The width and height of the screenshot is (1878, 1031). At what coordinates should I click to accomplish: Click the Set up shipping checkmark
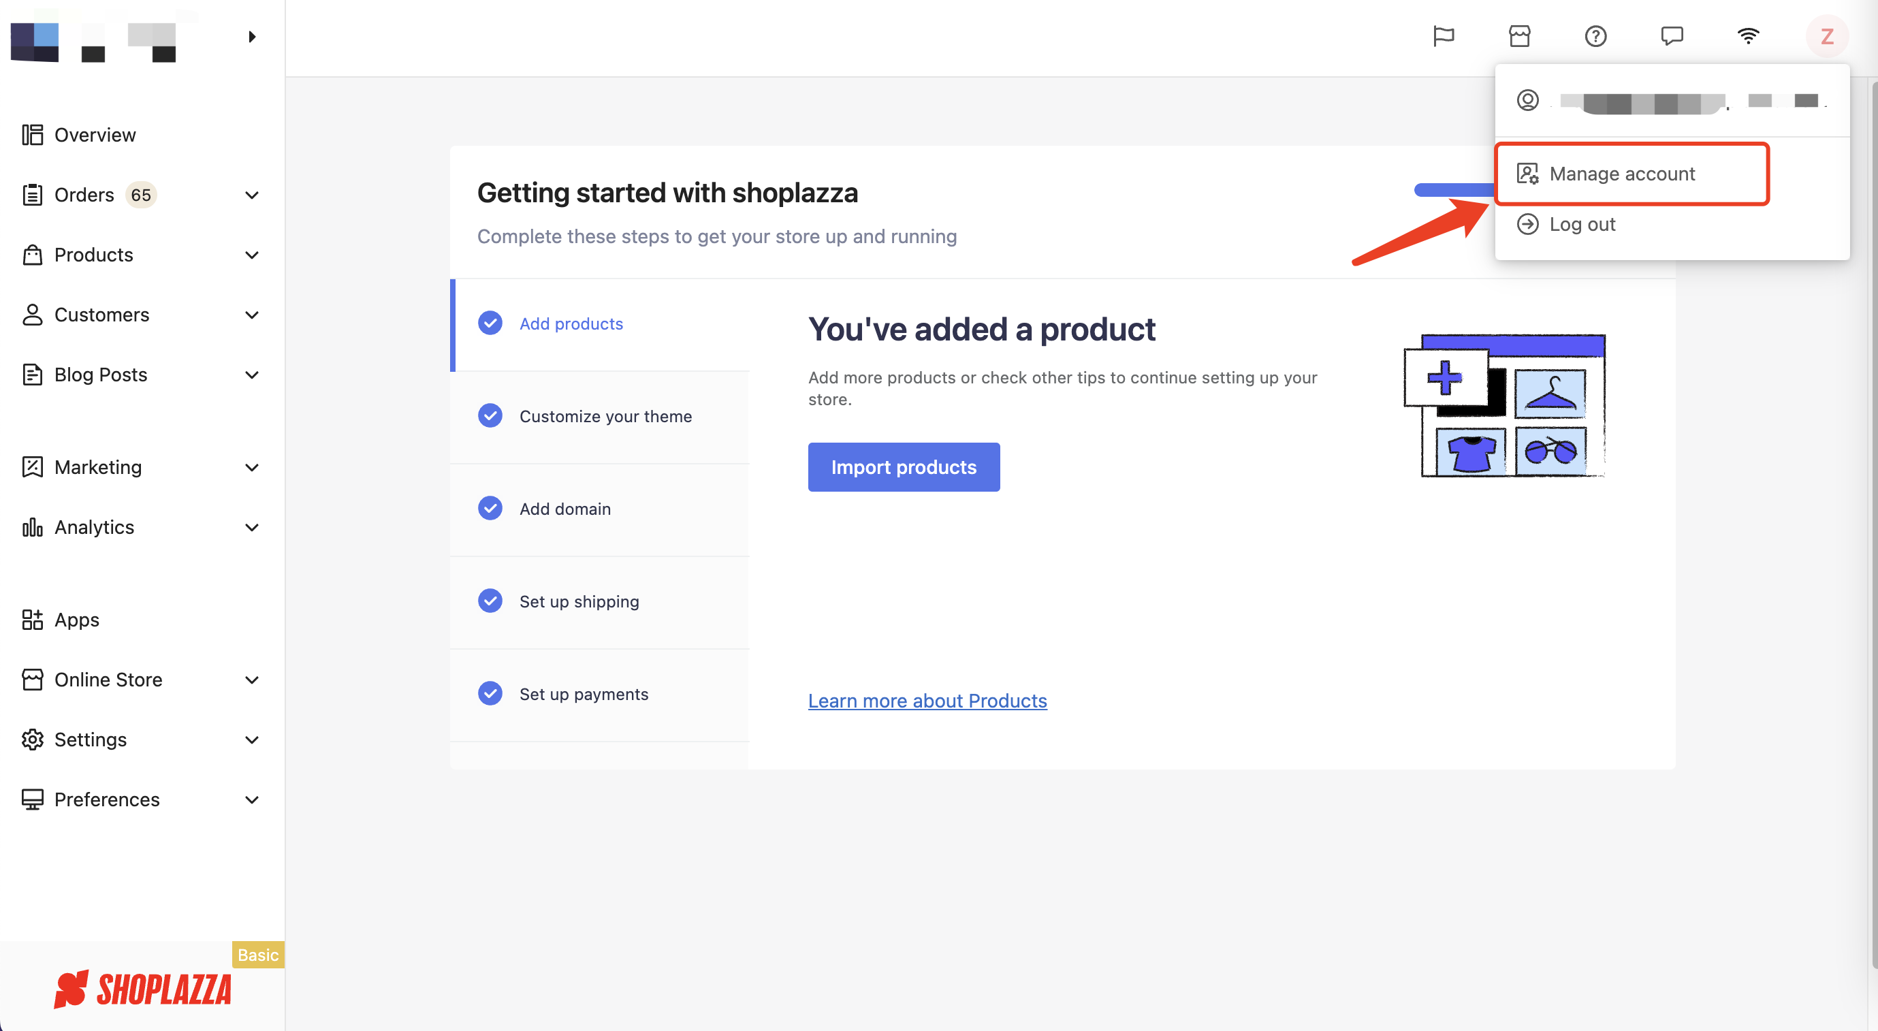490,600
